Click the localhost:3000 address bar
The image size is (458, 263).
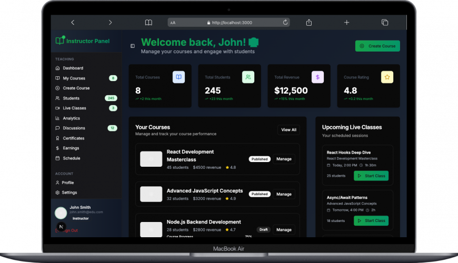pos(228,23)
